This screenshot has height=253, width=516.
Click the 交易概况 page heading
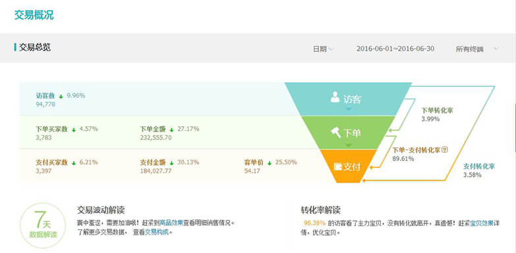[x=34, y=15]
